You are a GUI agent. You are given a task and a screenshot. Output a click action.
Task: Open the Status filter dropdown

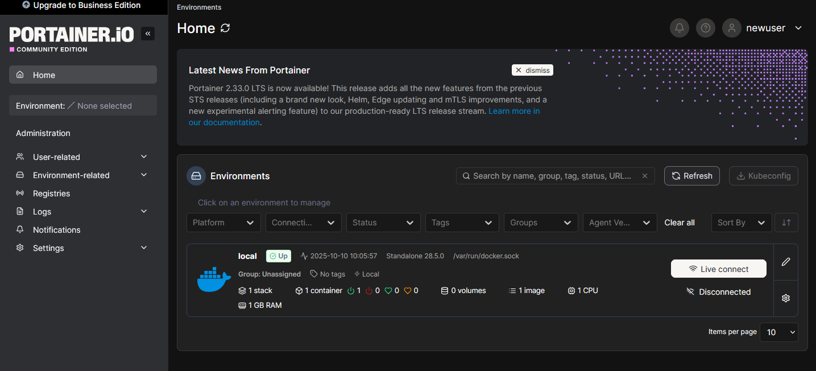click(x=383, y=222)
